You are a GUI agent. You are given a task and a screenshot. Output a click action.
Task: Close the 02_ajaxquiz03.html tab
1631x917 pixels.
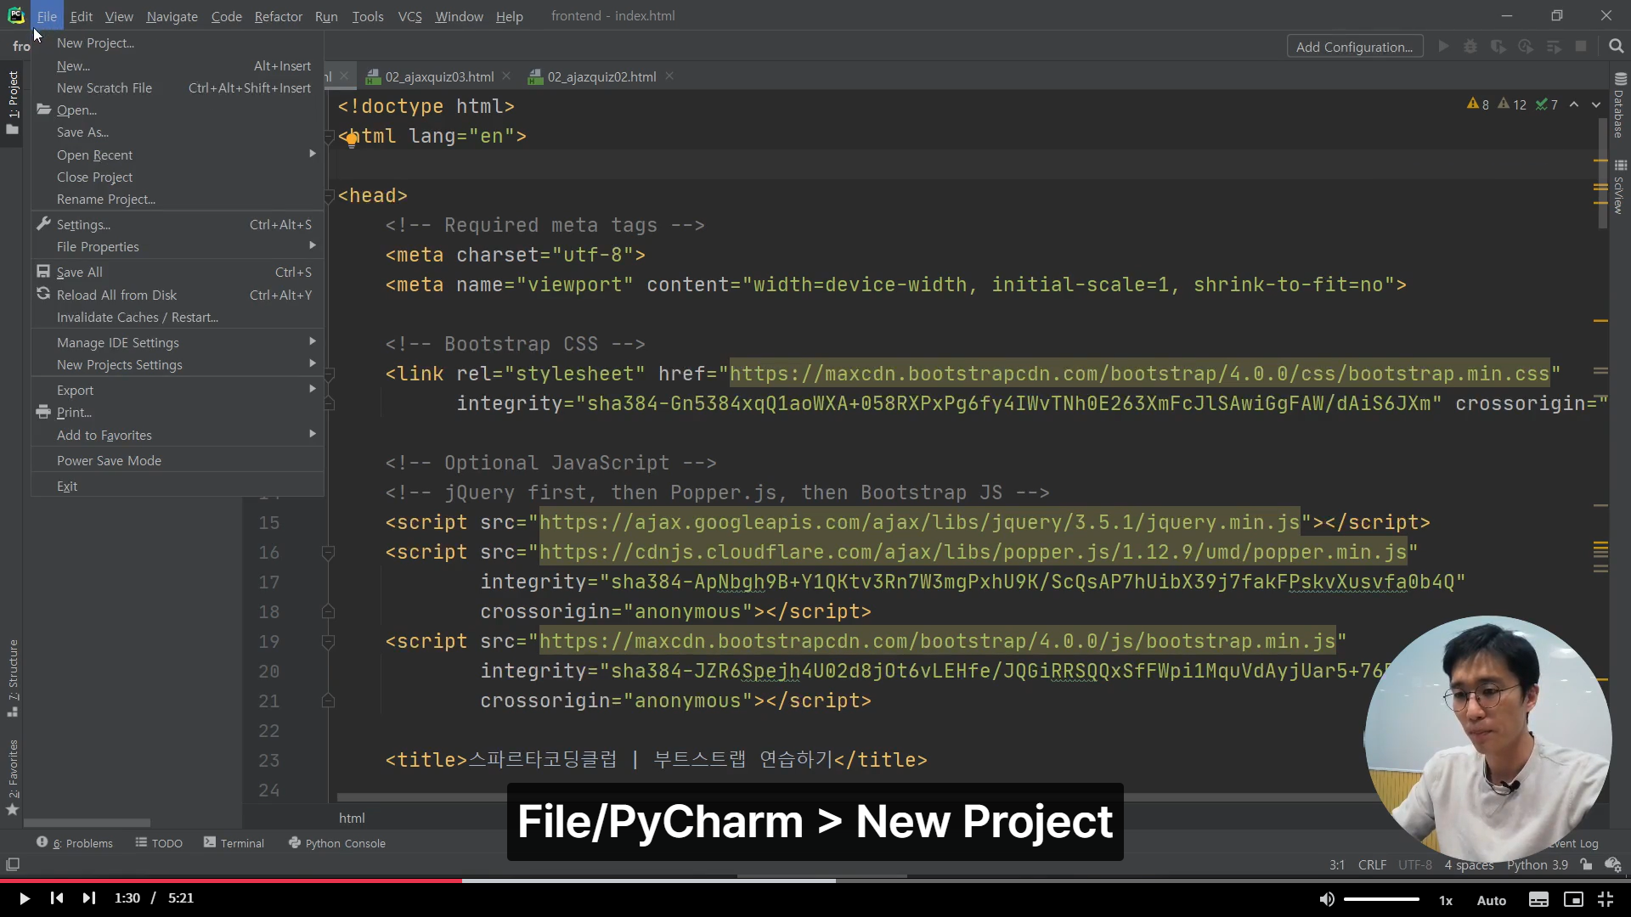click(x=507, y=76)
